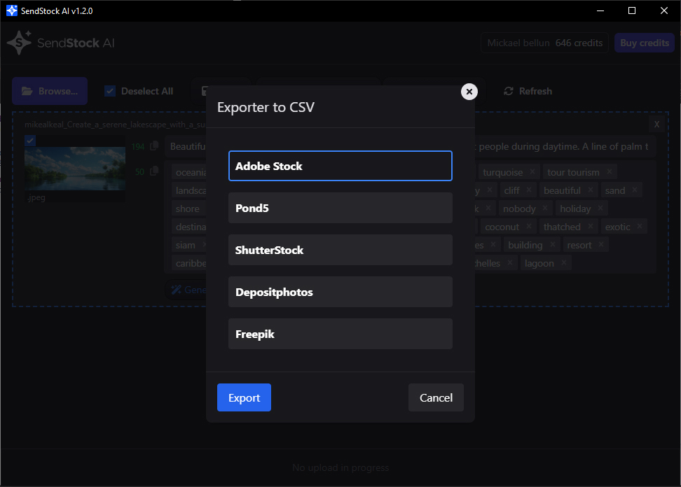681x487 pixels.
Task: Click the file name mikealkeal_Create_a_serene_lakescape
Action: click(115, 125)
